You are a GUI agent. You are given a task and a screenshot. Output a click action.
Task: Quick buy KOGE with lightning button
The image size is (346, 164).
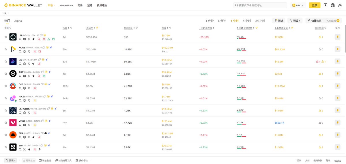[x=337, y=49]
